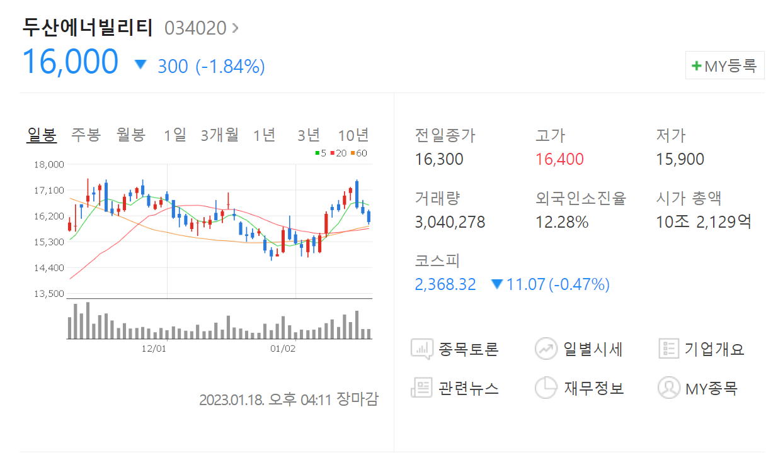Screen dimensions: 778x463
Task: Click the MY종목 link text
Action: [x=711, y=388]
